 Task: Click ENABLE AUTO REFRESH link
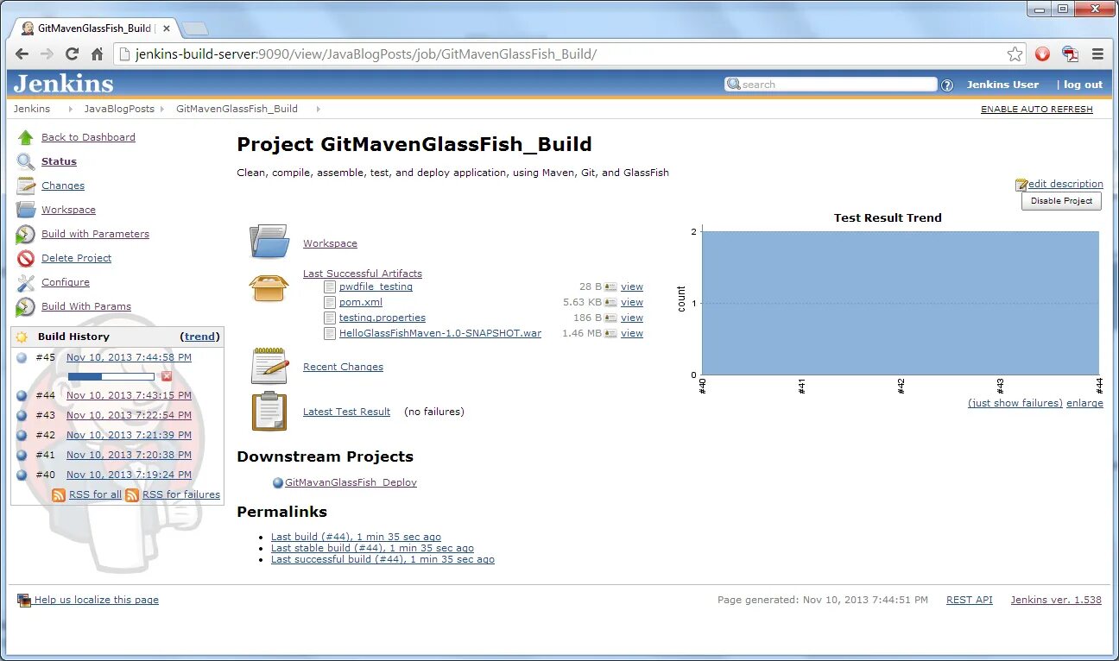pyautogui.click(x=1036, y=110)
